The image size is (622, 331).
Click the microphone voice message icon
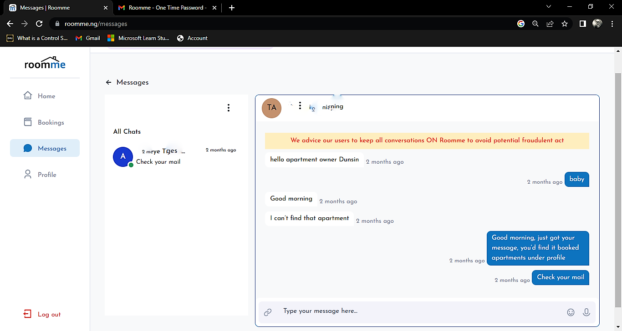[x=586, y=312]
